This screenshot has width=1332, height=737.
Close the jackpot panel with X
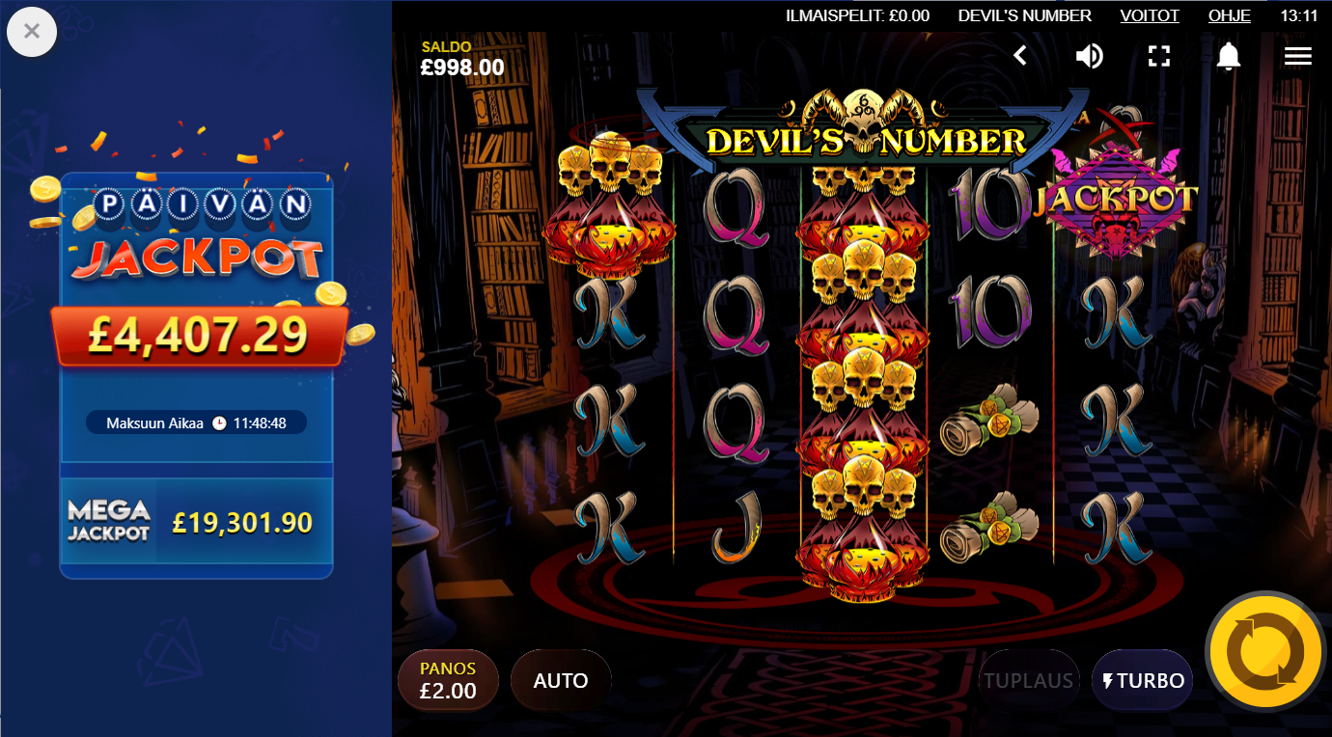pos(32,31)
